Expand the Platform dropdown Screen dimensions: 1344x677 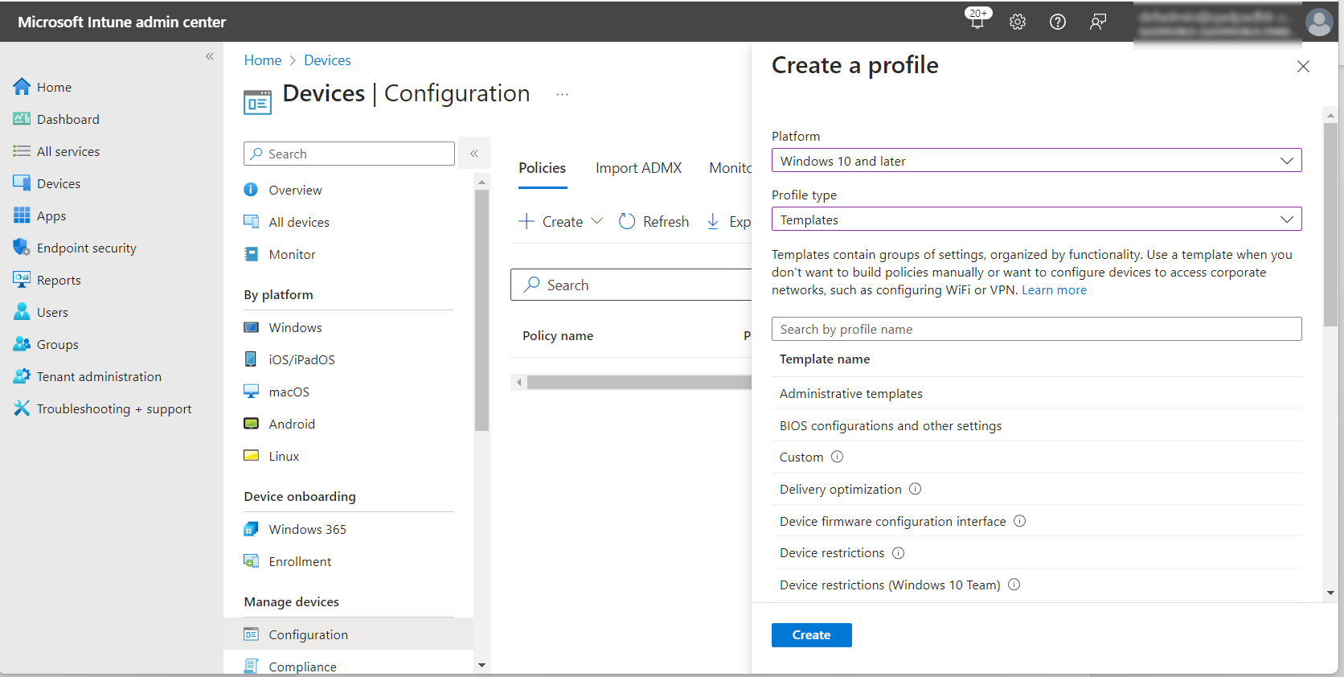pyautogui.click(x=1036, y=161)
